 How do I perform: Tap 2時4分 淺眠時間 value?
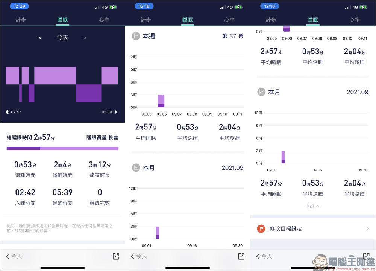(62, 164)
